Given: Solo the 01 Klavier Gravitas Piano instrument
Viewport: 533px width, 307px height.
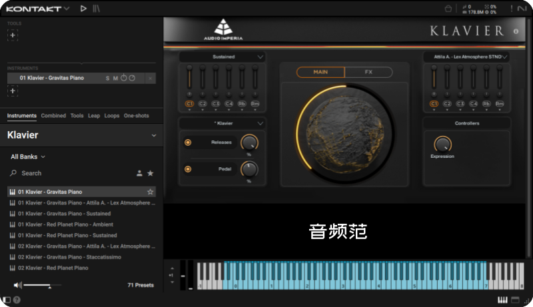Looking at the screenshot, I should point(107,79).
